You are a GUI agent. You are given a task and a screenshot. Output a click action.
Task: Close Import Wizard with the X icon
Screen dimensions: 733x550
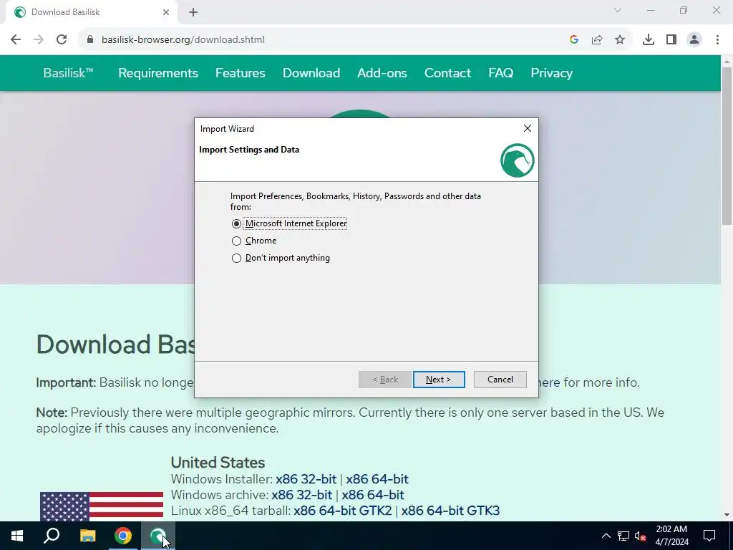coord(528,128)
